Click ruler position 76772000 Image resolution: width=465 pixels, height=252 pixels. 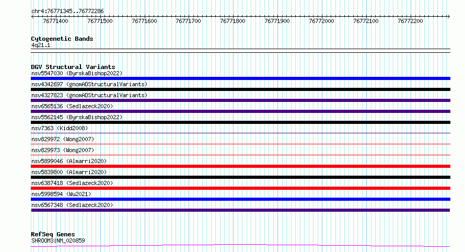pos(321,21)
